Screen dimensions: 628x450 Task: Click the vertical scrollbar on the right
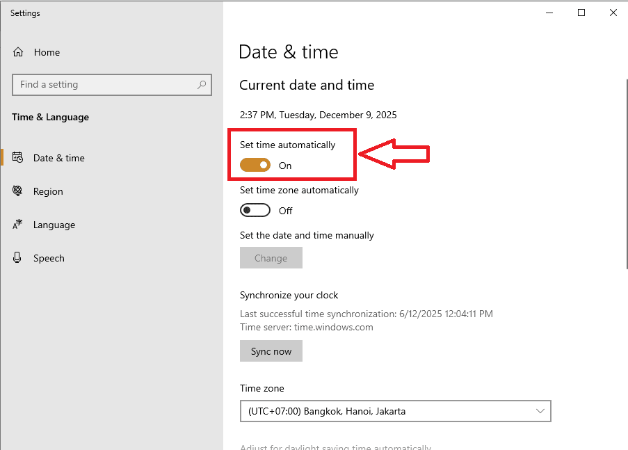click(625, 174)
